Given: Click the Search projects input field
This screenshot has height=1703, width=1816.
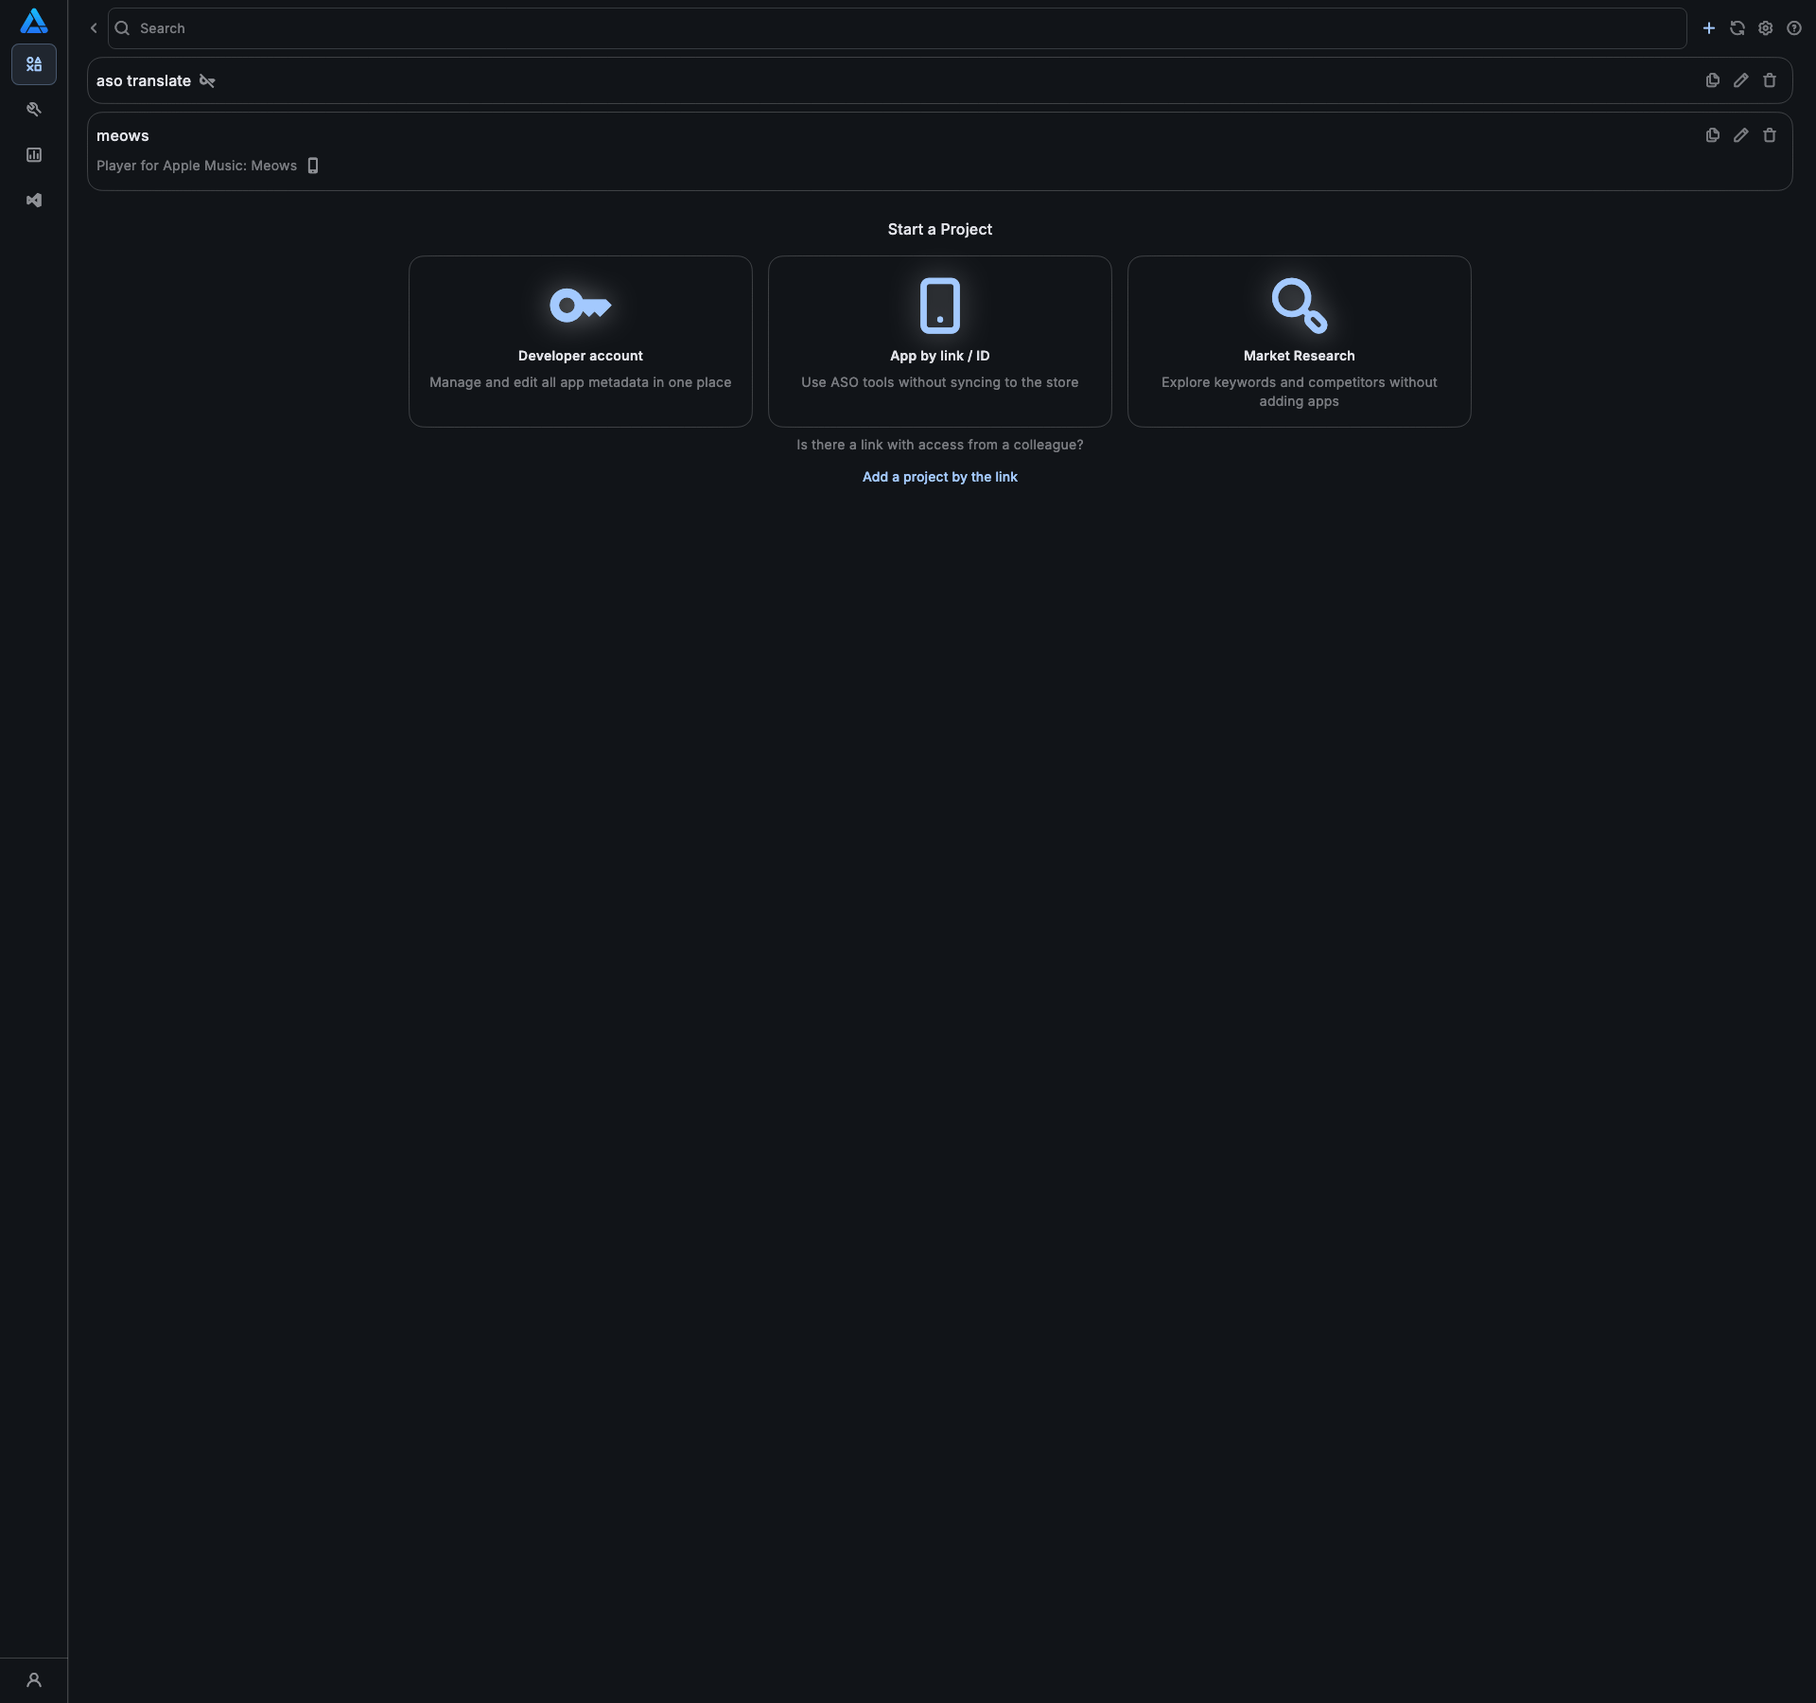Looking at the screenshot, I should coord(899,28).
